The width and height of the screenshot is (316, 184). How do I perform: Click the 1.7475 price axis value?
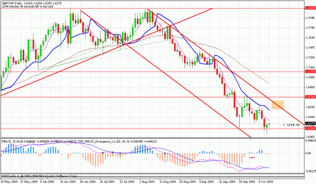click(310, 47)
